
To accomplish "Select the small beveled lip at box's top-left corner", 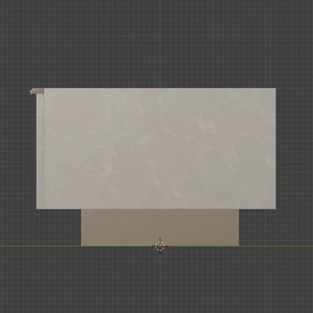I will click(x=37, y=91).
